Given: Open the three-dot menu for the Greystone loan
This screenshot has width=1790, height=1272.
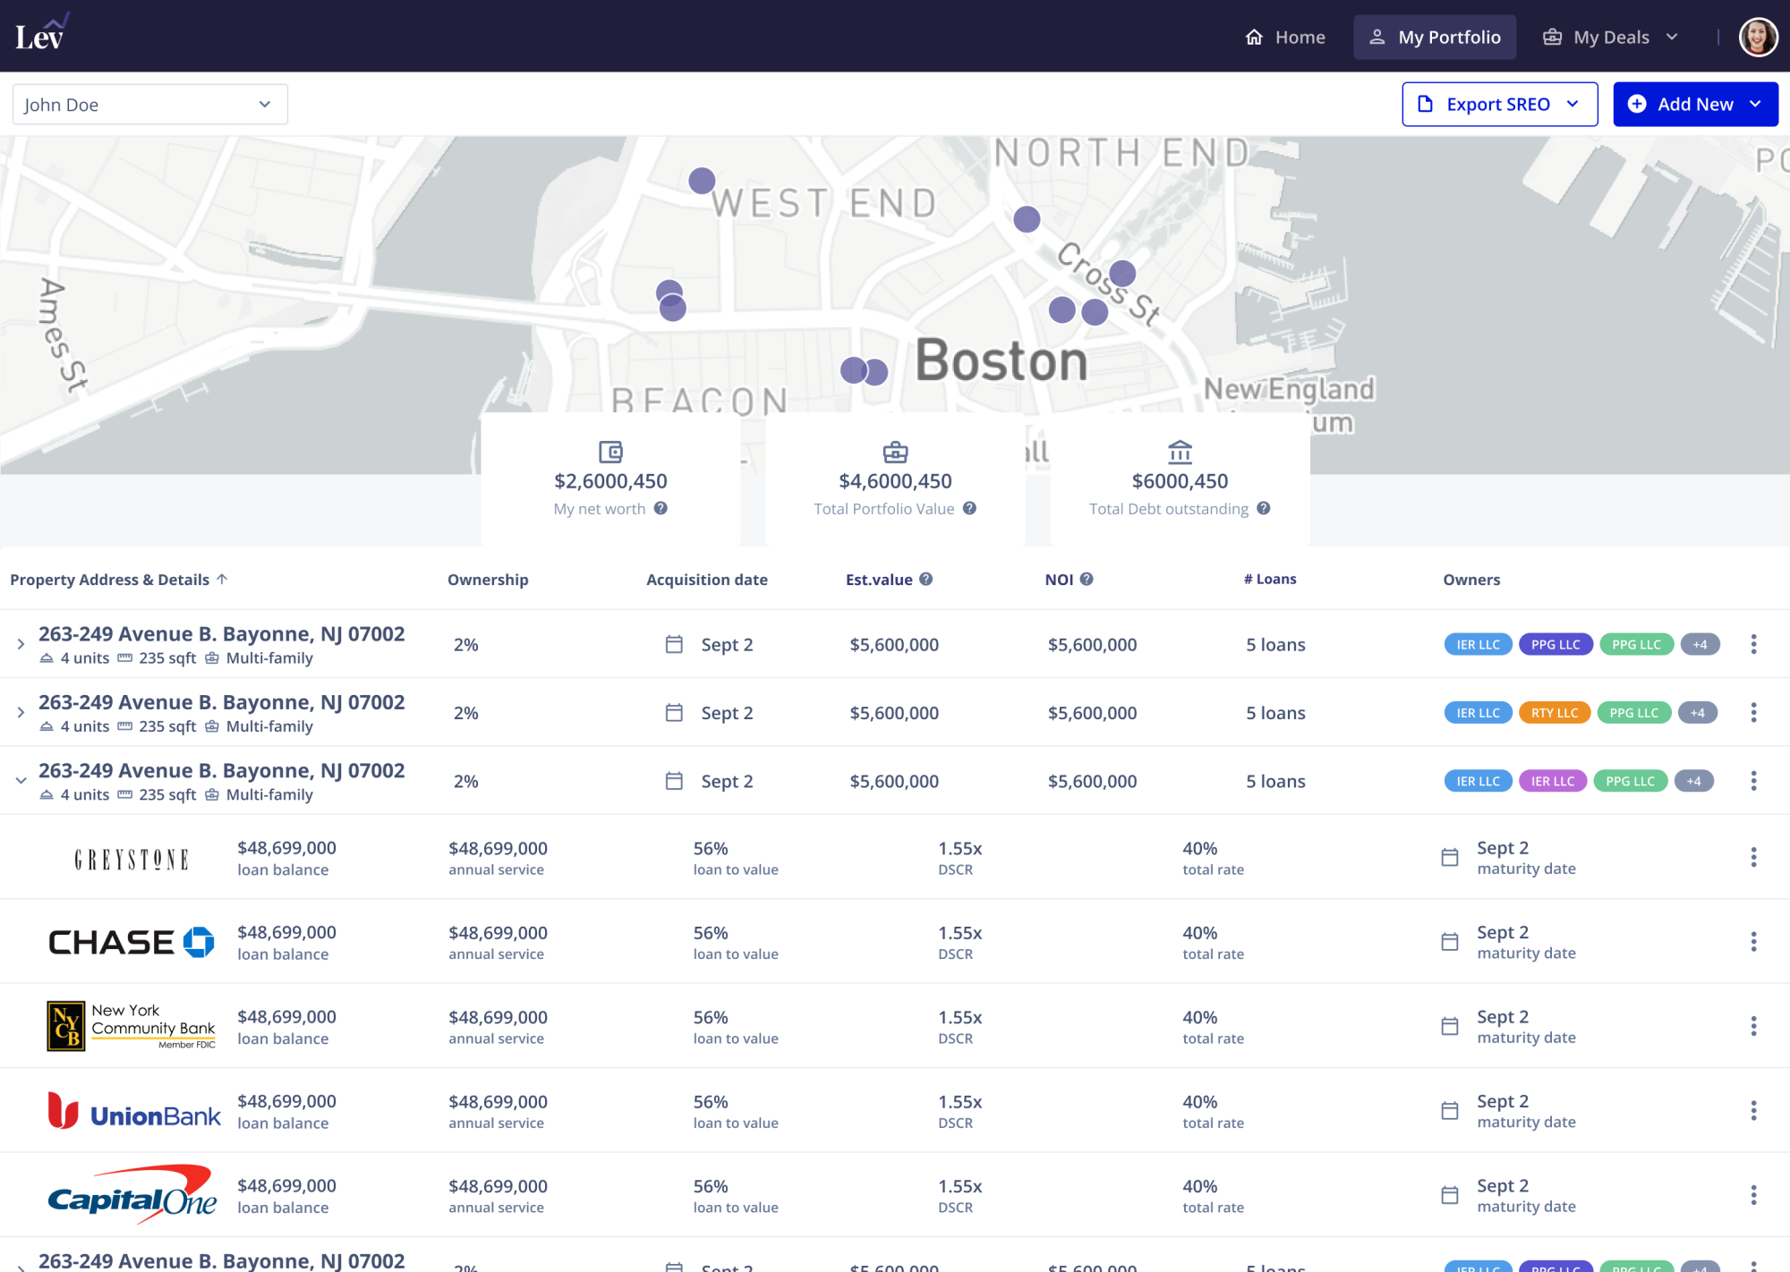Looking at the screenshot, I should click(x=1753, y=857).
